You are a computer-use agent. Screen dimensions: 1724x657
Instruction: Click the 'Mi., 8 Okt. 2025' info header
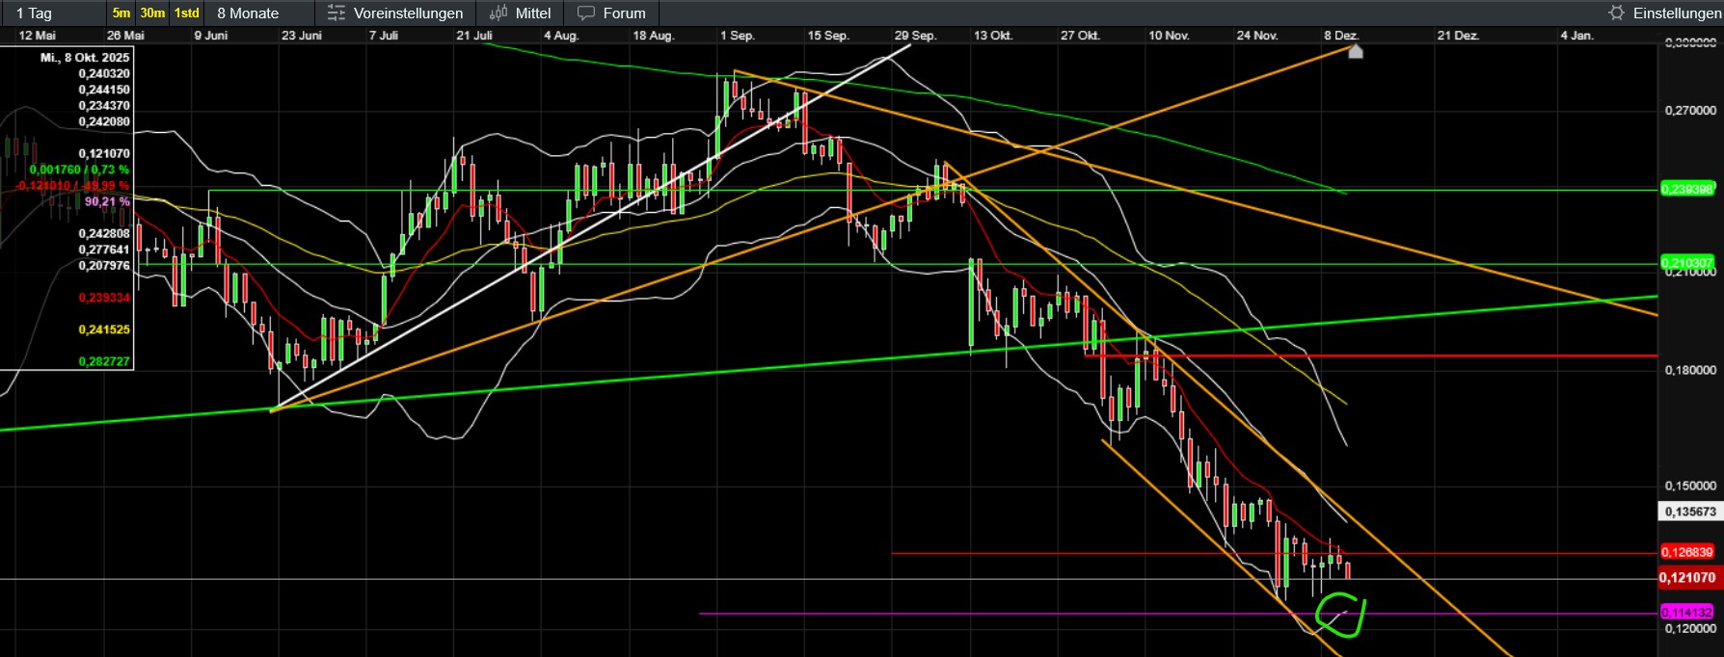[x=85, y=58]
